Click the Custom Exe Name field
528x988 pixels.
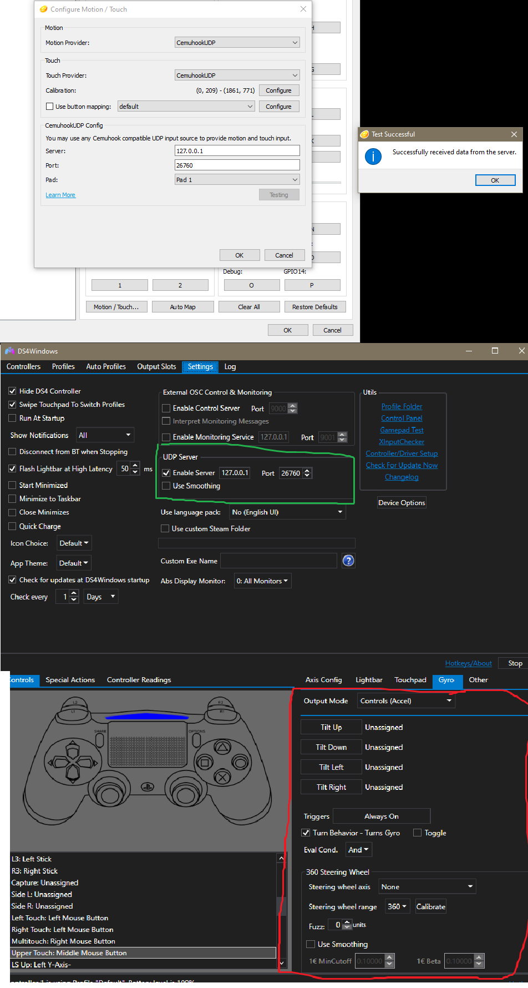(x=278, y=561)
